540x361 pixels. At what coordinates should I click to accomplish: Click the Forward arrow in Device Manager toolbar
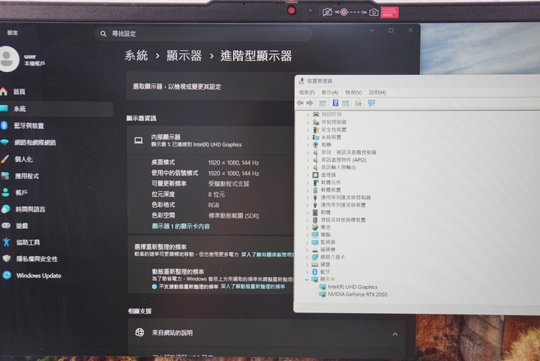310,103
